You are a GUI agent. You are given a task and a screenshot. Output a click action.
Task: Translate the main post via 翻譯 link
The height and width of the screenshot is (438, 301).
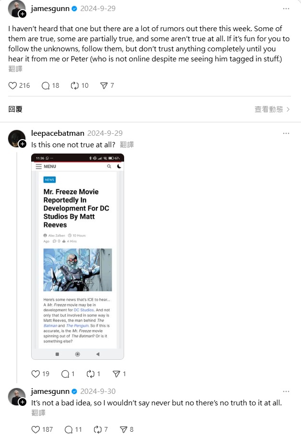click(x=15, y=69)
